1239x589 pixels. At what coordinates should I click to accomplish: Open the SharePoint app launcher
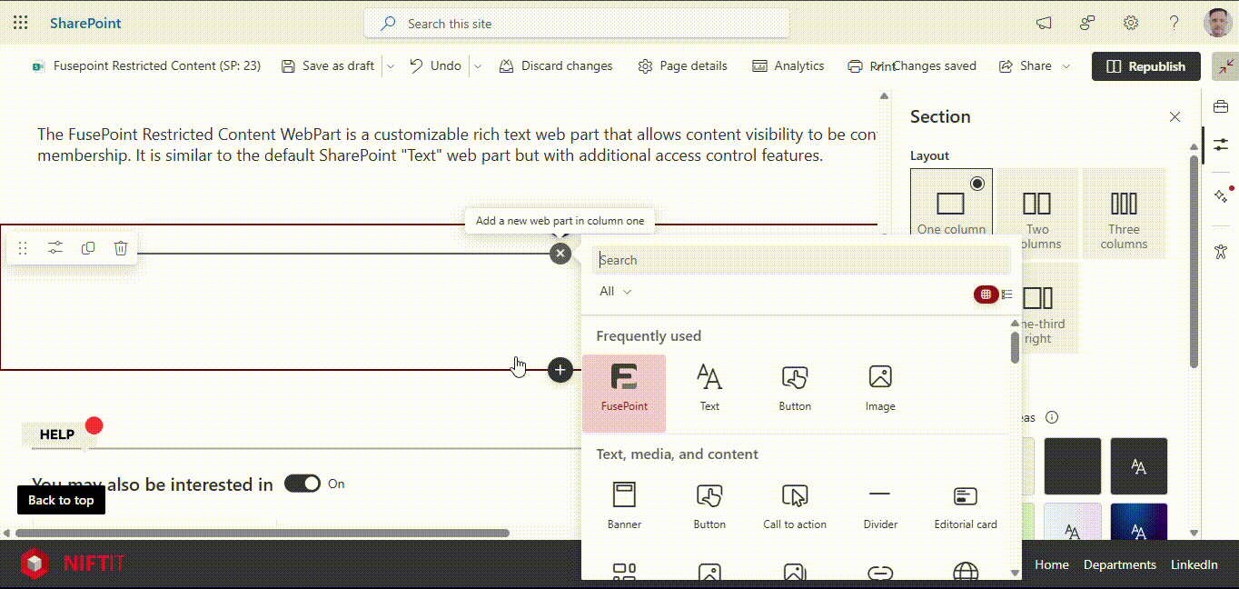tap(20, 24)
